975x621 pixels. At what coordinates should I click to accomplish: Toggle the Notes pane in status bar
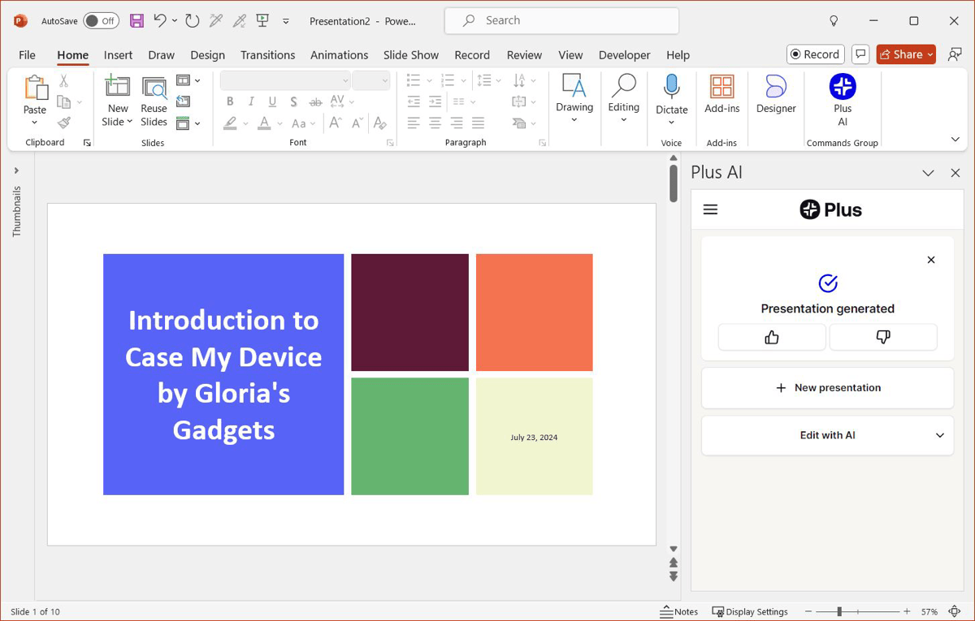click(x=679, y=611)
